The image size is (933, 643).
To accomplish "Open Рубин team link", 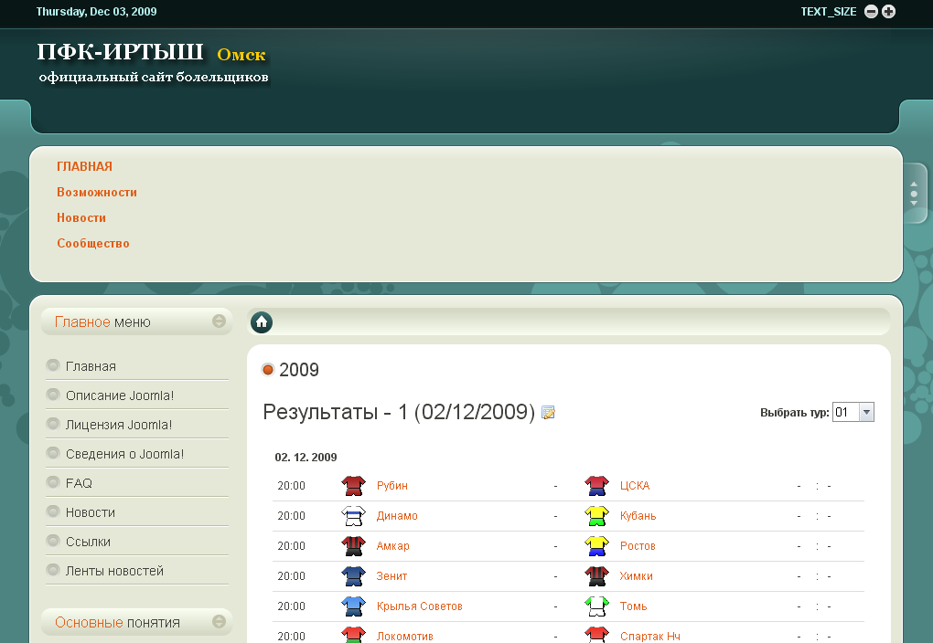I will [392, 486].
